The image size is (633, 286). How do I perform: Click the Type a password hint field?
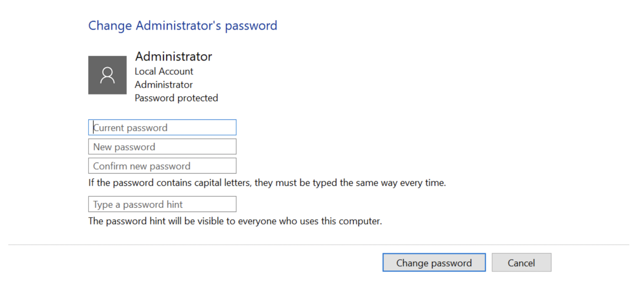click(x=162, y=204)
